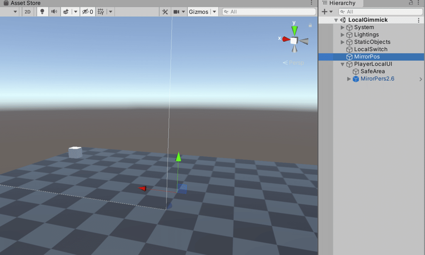Click MirrorPos cube icon
425x255 pixels.
point(350,57)
